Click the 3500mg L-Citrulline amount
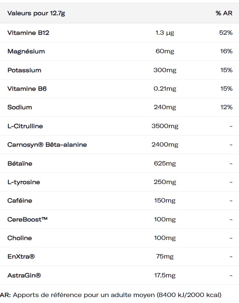Screen dimensions: 239x303 [165, 126]
